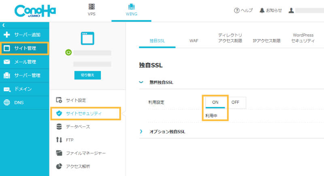This screenshot has width=324, height=176.
Task: Turn 利用設定 ON
Action: (215, 102)
